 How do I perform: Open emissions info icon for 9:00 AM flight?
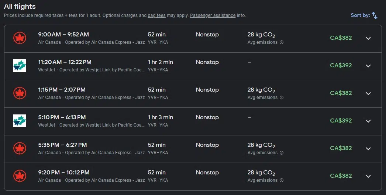tap(282, 42)
